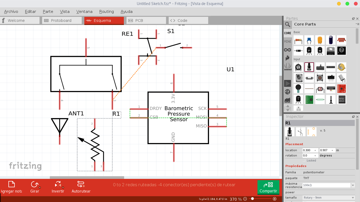Click the mystery part with question mark
360x202 pixels.
[x=341, y=51]
